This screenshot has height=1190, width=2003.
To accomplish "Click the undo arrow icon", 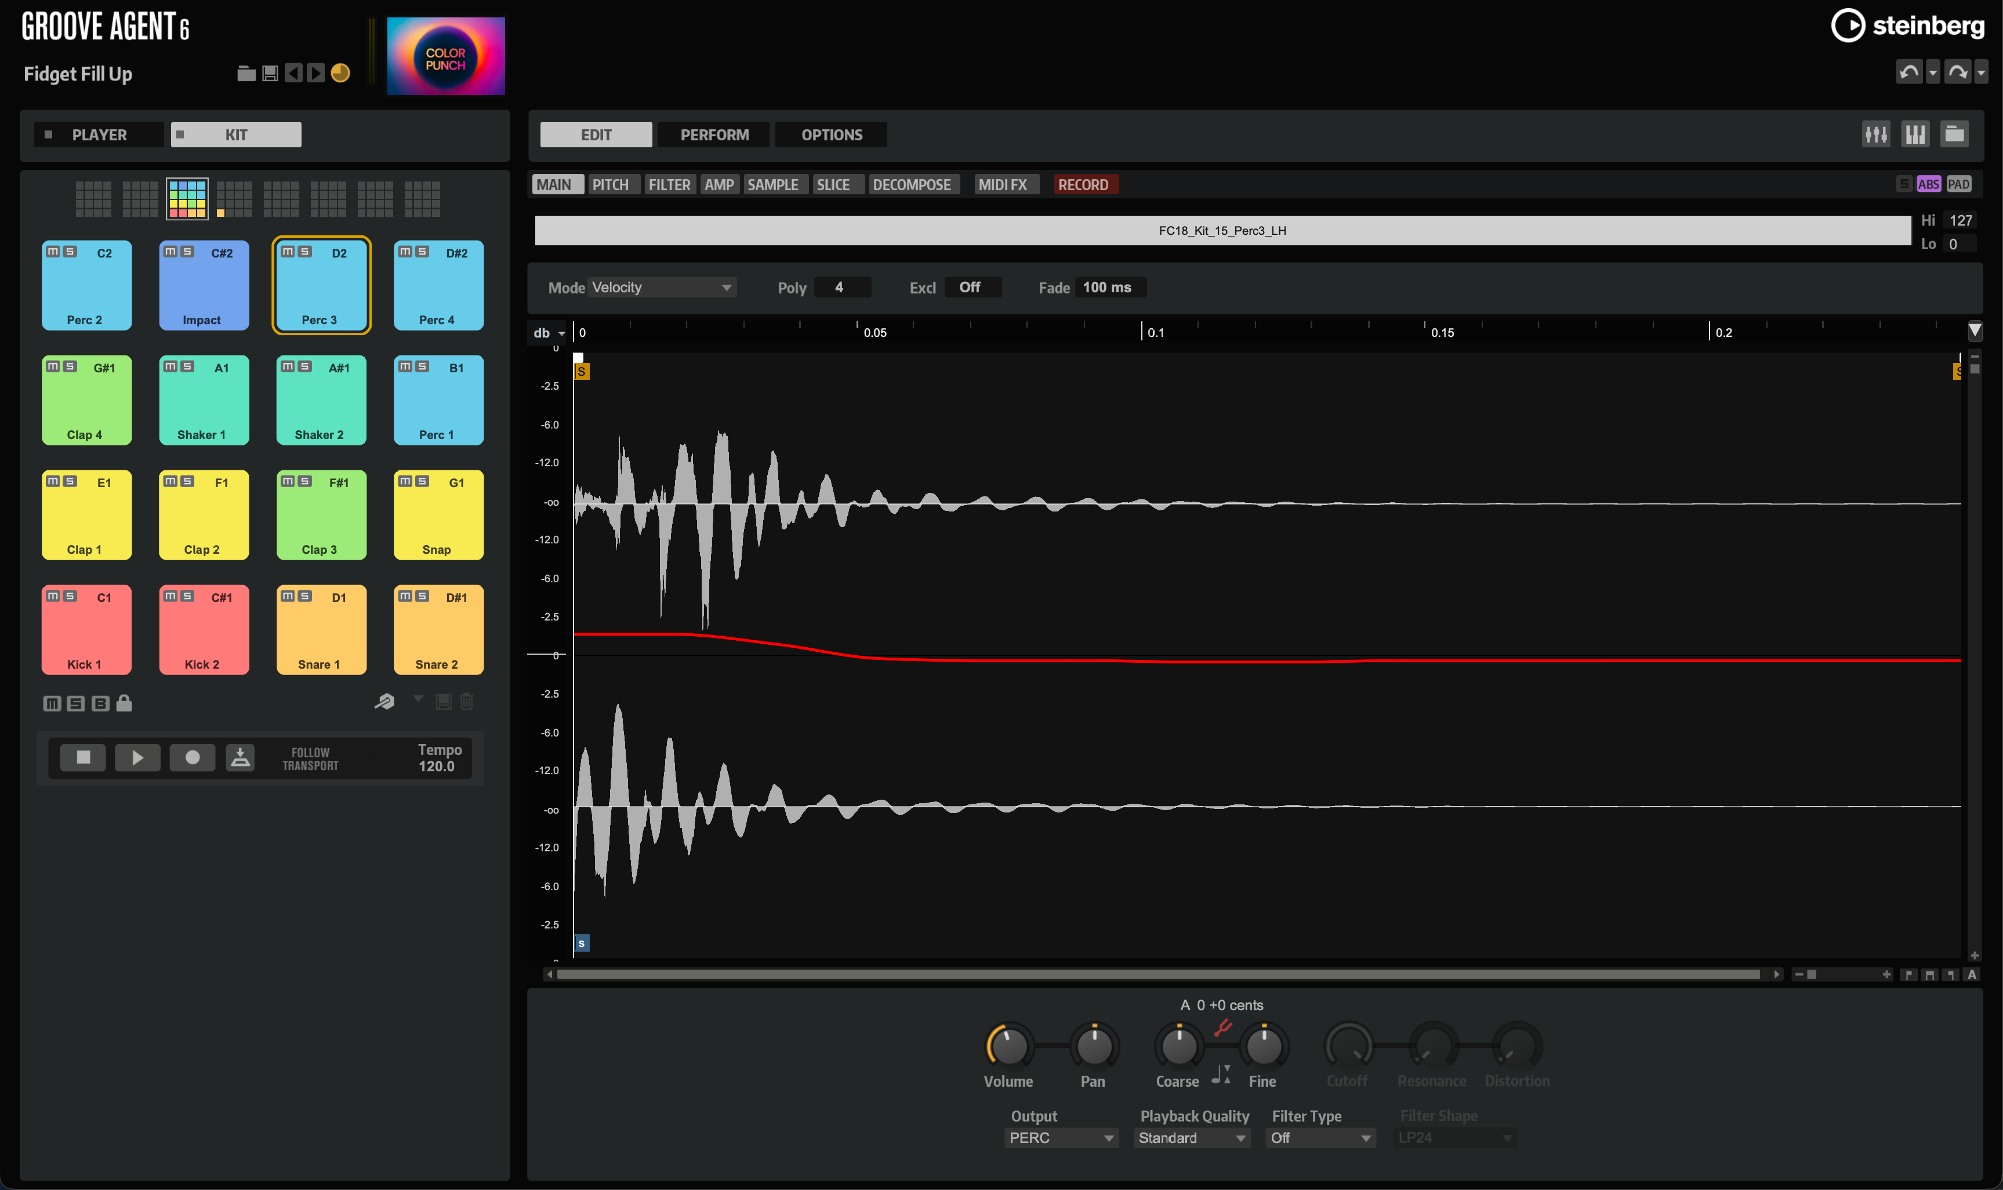I will coord(1908,72).
